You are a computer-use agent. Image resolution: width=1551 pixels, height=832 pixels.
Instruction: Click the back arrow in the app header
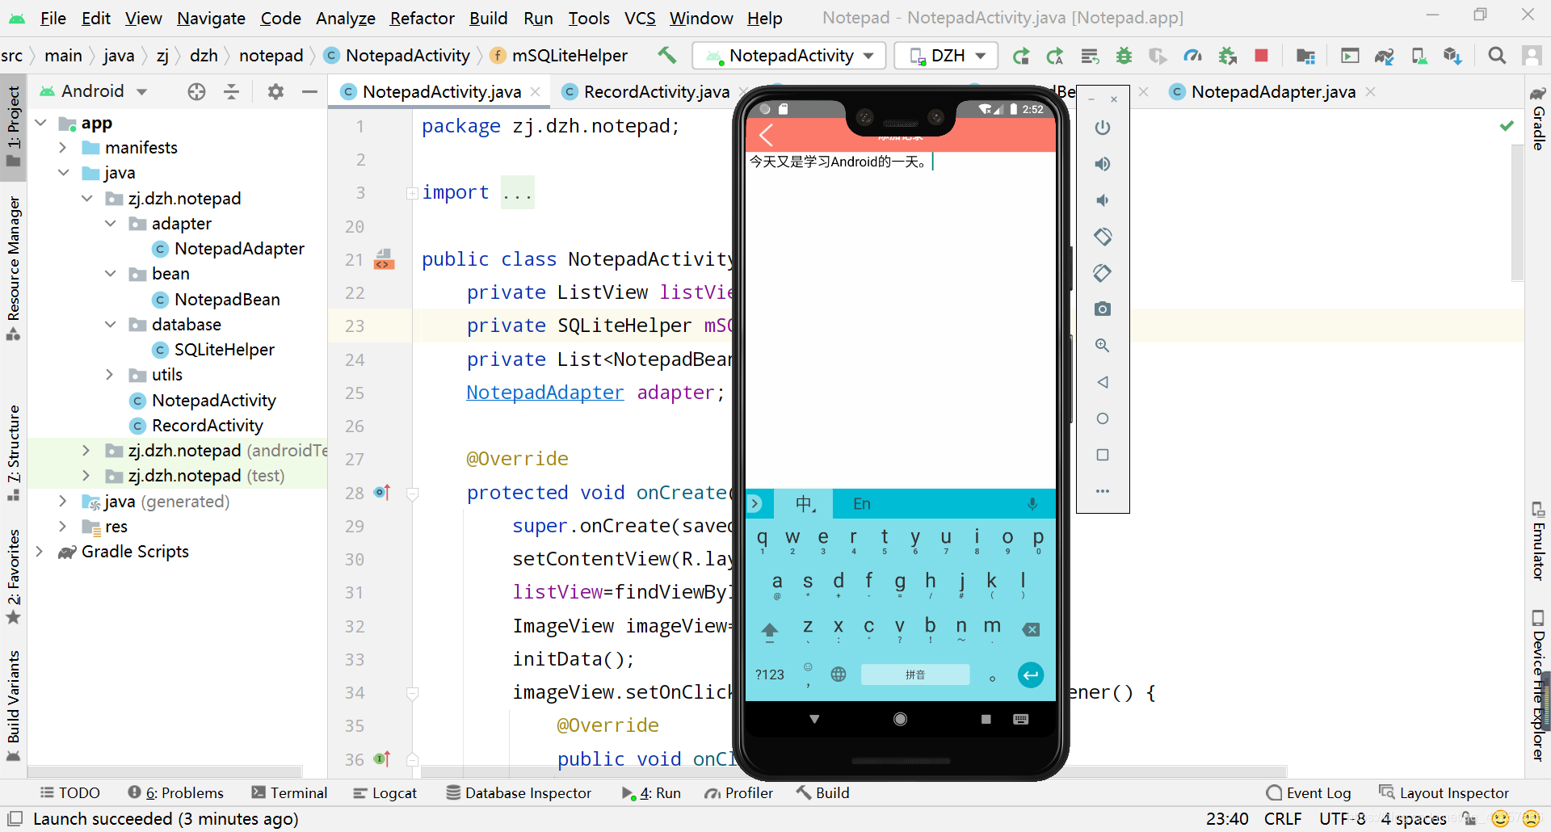click(767, 135)
